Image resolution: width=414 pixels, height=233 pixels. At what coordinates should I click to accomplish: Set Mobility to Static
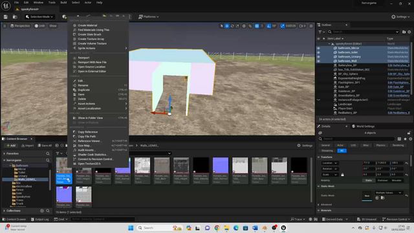(x=369, y=181)
